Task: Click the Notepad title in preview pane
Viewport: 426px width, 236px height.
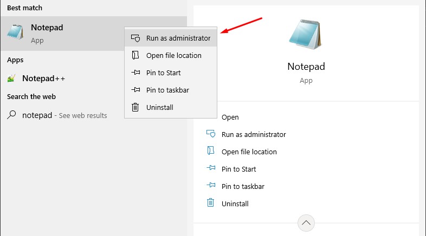Action: (x=306, y=67)
